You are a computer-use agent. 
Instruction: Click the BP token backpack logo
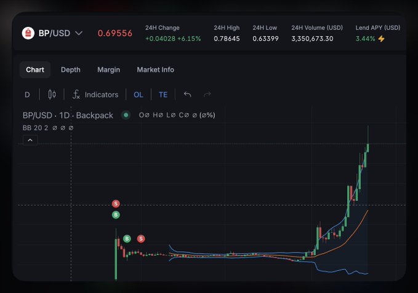(28, 33)
